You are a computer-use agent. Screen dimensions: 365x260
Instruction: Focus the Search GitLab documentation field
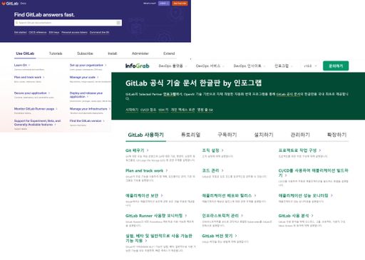coord(68,23)
